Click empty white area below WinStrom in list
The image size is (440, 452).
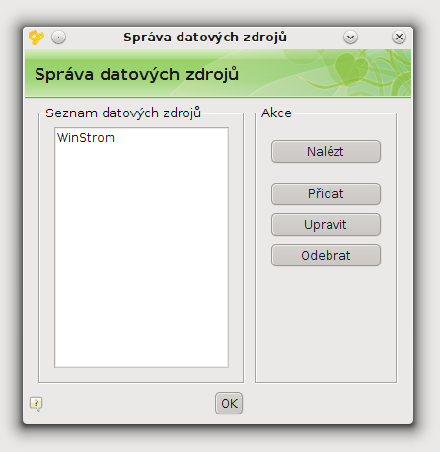(x=141, y=257)
